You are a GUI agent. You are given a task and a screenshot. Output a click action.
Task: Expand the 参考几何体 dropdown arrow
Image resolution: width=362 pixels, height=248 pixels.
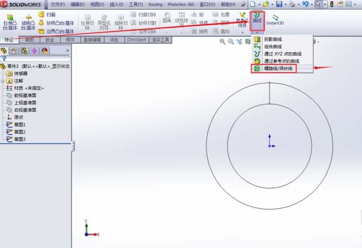pos(243,32)
